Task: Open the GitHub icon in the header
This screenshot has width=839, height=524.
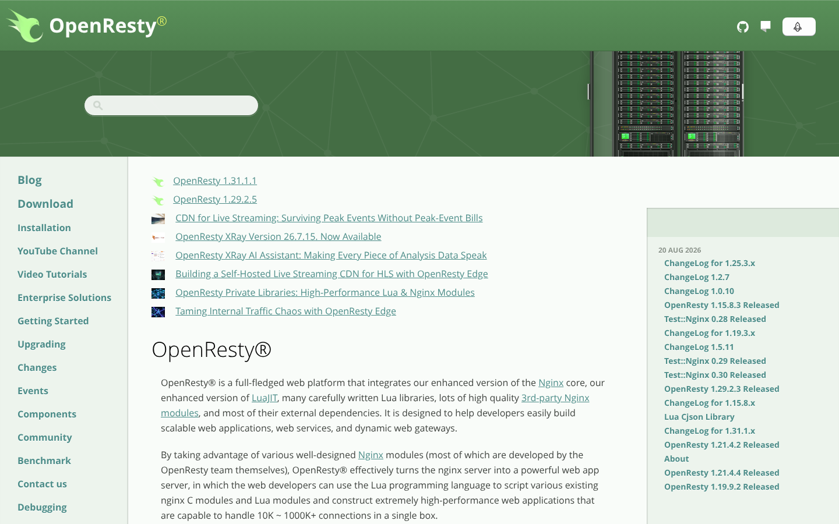Action: (x=743, y=27)
